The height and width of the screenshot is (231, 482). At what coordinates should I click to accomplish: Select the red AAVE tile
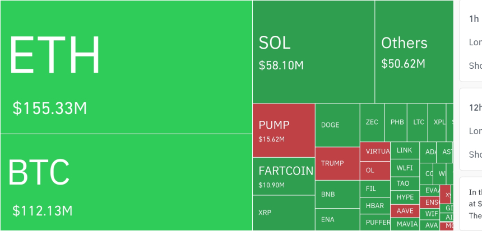tap(404, 211)
